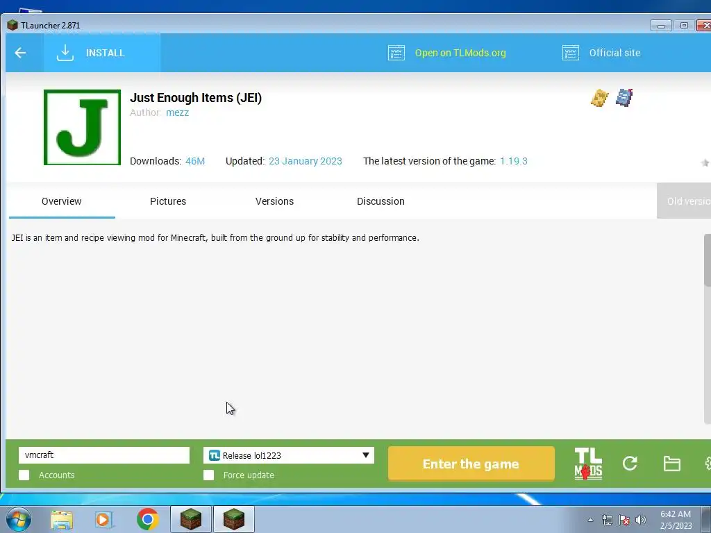Click the JEI mod logo thumbnail

coord(82,128)
